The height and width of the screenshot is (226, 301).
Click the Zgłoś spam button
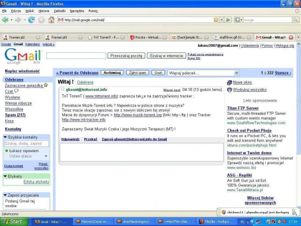tap(137, 72)
